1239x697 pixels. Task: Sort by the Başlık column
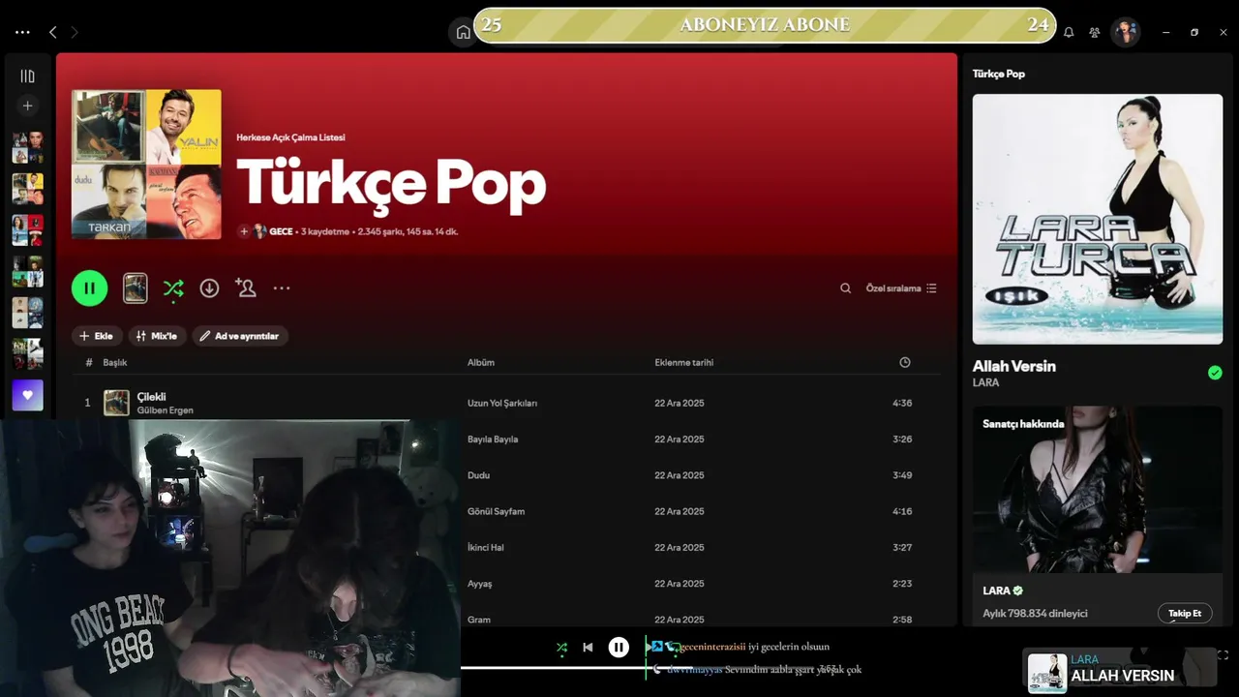(115, 362)
